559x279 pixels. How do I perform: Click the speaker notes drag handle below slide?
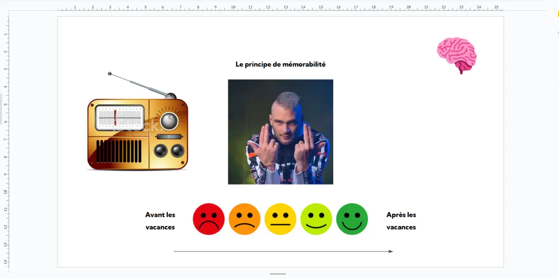[278, 274]
